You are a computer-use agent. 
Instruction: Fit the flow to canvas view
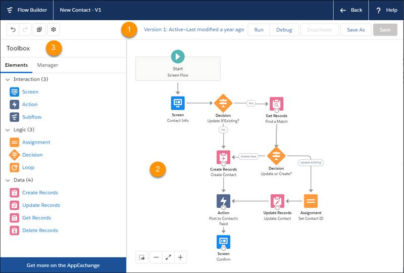168,257
